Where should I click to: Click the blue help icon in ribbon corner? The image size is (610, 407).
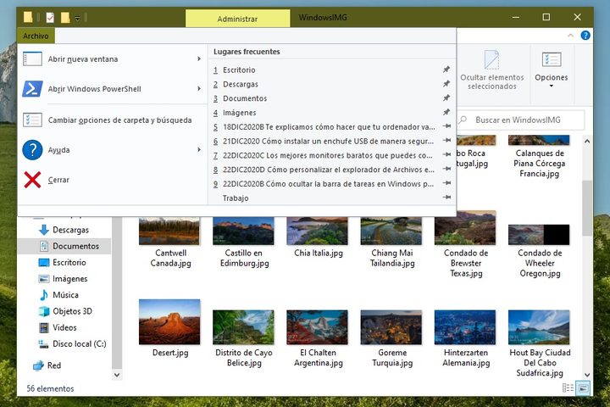click(x=585, y=36)
